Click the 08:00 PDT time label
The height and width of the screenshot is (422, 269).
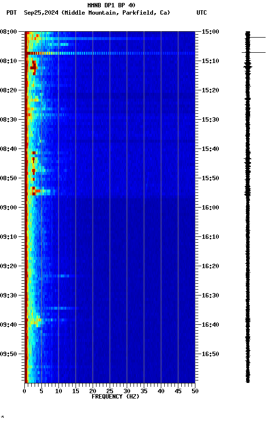(8, 32)
